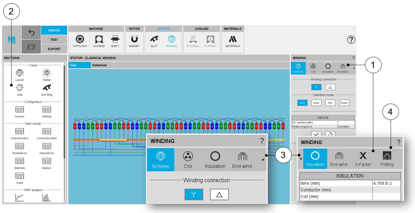
Task: Open Insulation tab in right-side WINDING panel
Action: pos(328,68)
